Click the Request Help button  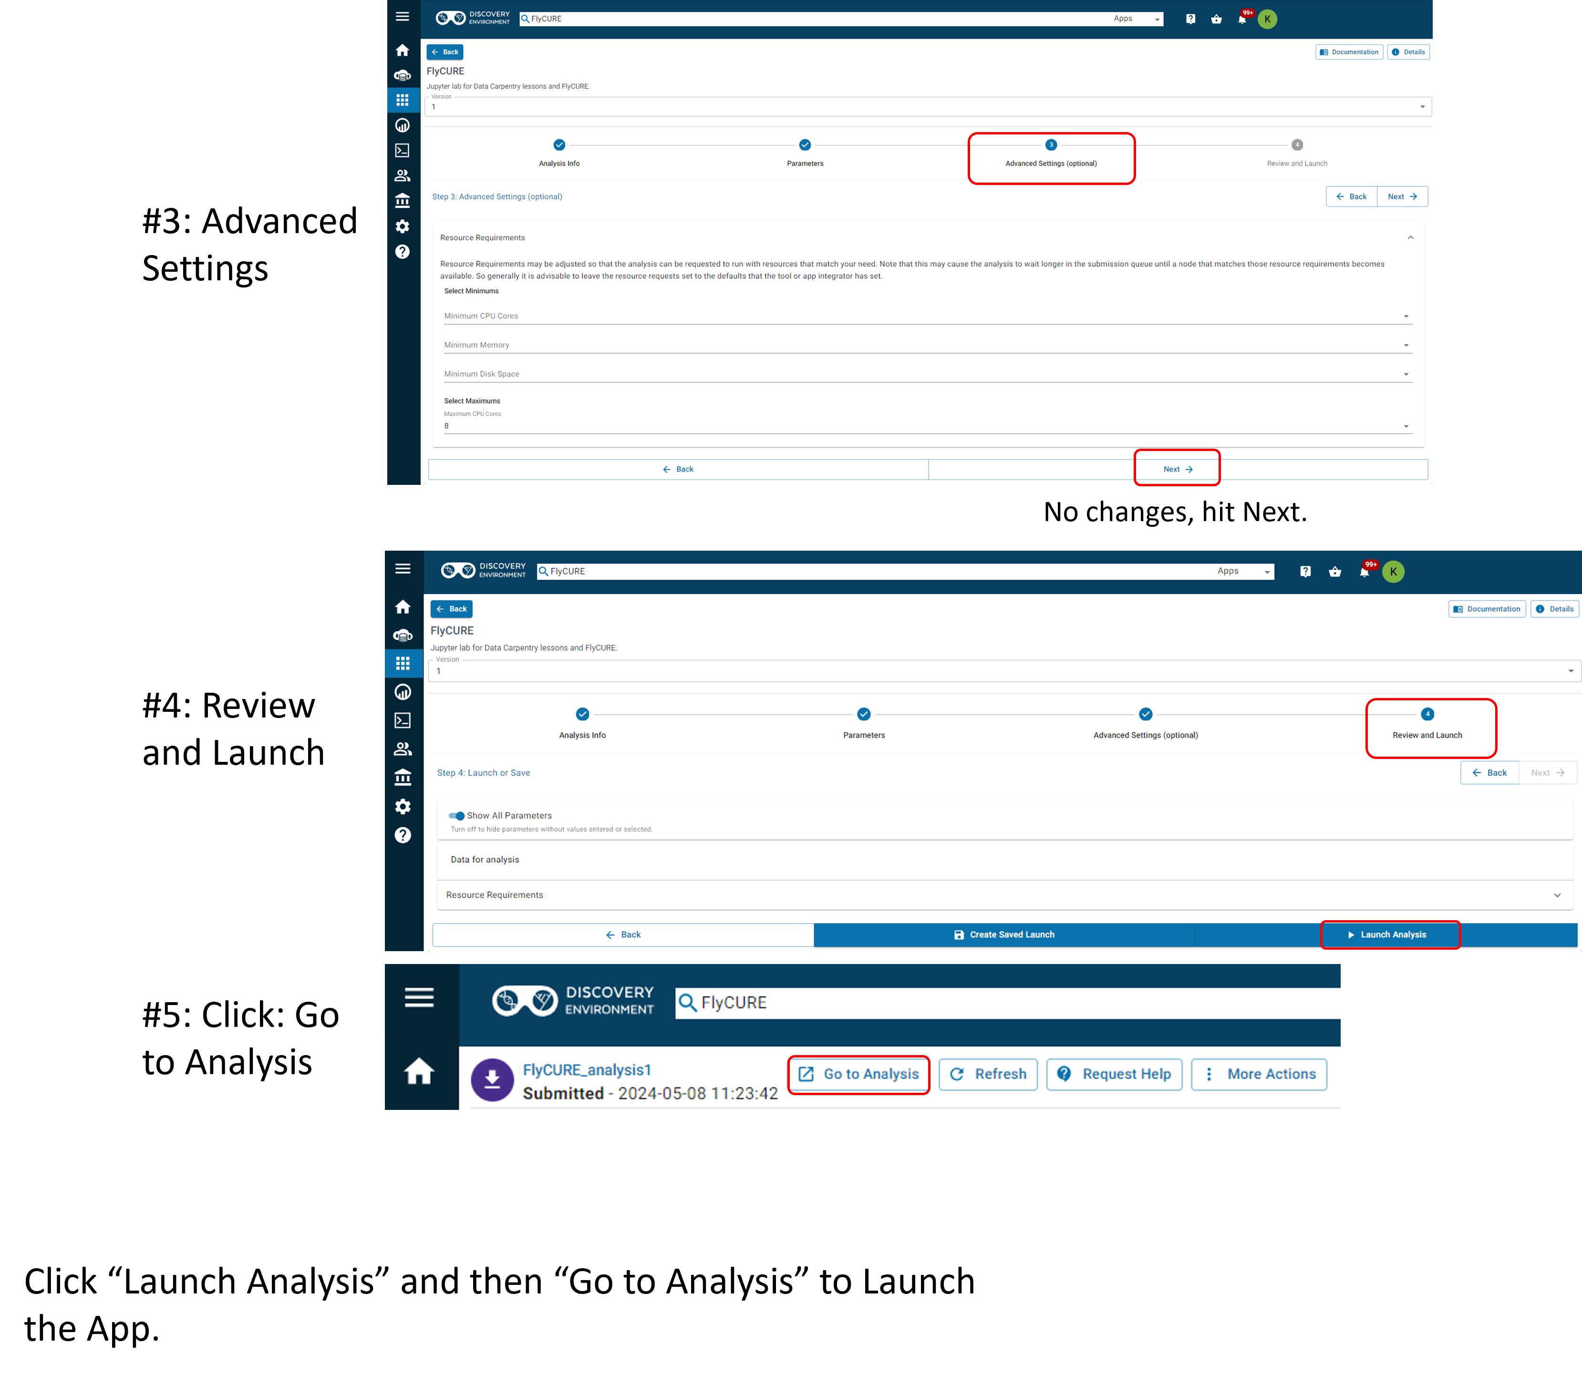coord(1115,1074)
